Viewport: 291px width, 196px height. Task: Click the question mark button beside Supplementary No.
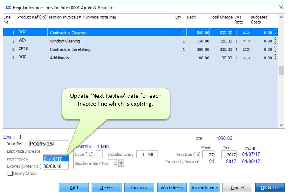(x=121, y=163)
